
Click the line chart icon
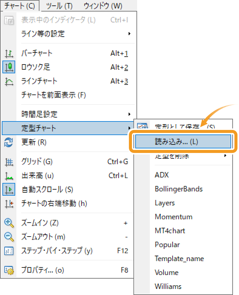click(x=9, y=81)
